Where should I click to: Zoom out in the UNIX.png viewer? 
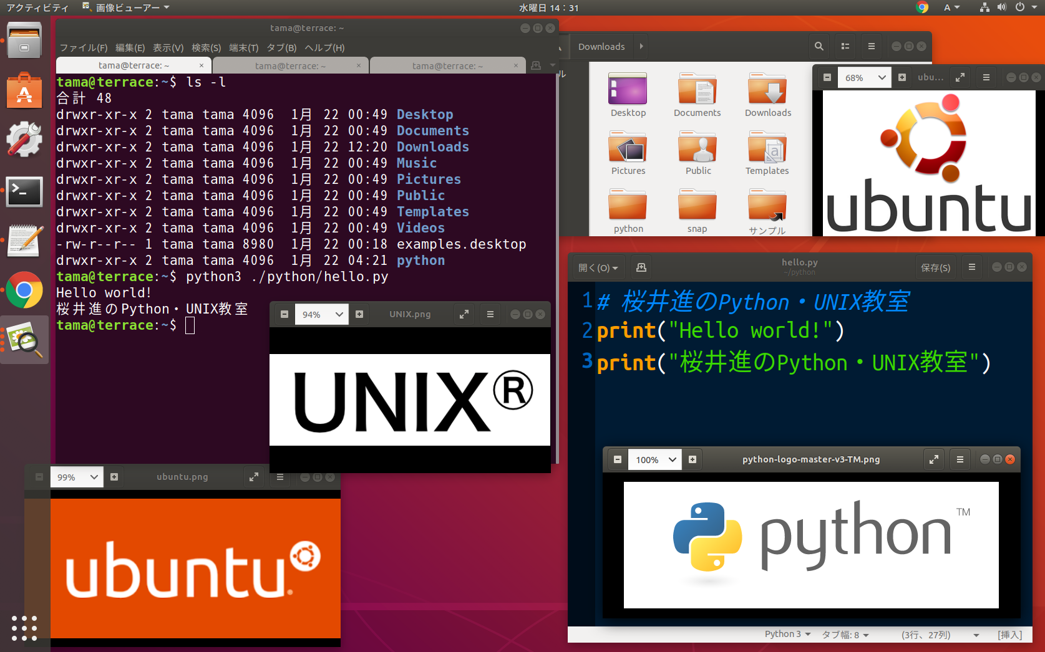(284, 314)
